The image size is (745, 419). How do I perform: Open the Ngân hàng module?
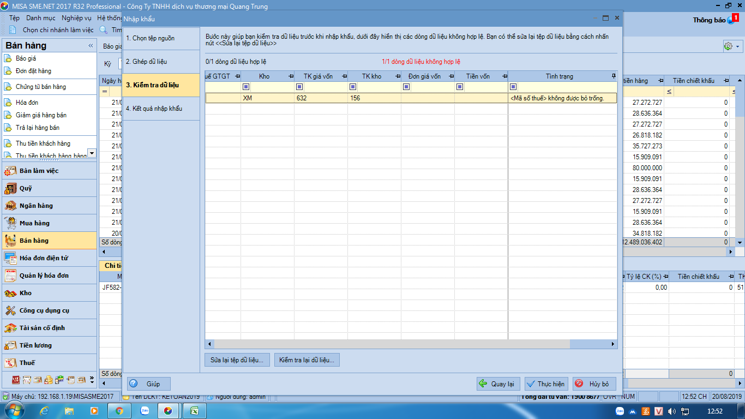coord(36,206)
